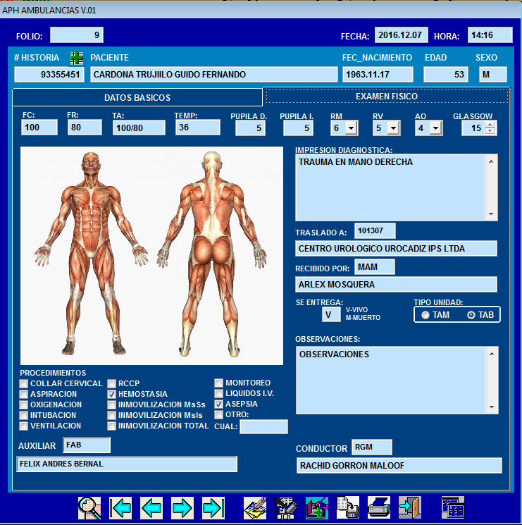Open the RM dropdown
The height and width of the screenshot is (525, 522).
[351, 128]
